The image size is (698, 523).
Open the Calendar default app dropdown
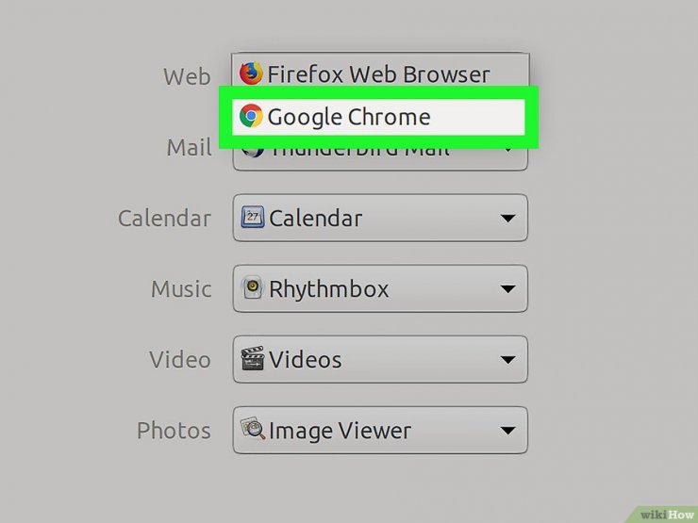[x=380, y=218]
